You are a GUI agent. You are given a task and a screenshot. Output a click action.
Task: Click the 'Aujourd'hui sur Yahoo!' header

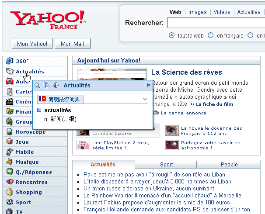109,60
